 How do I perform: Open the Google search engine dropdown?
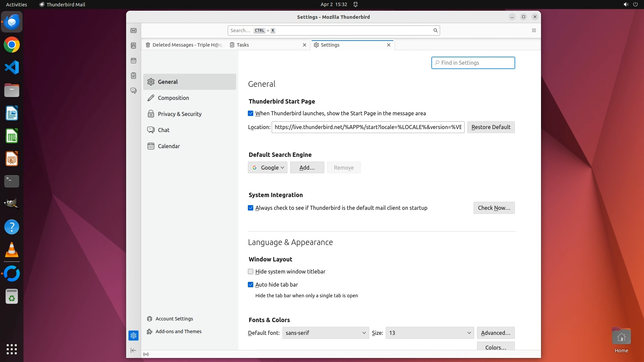(x=268, y=168)
